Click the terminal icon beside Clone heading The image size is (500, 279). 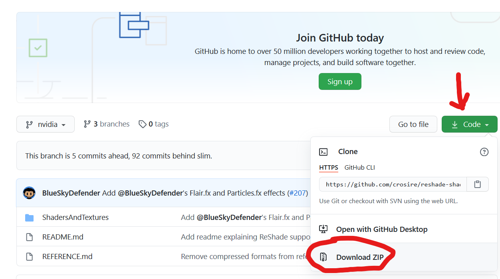(323, 152)
